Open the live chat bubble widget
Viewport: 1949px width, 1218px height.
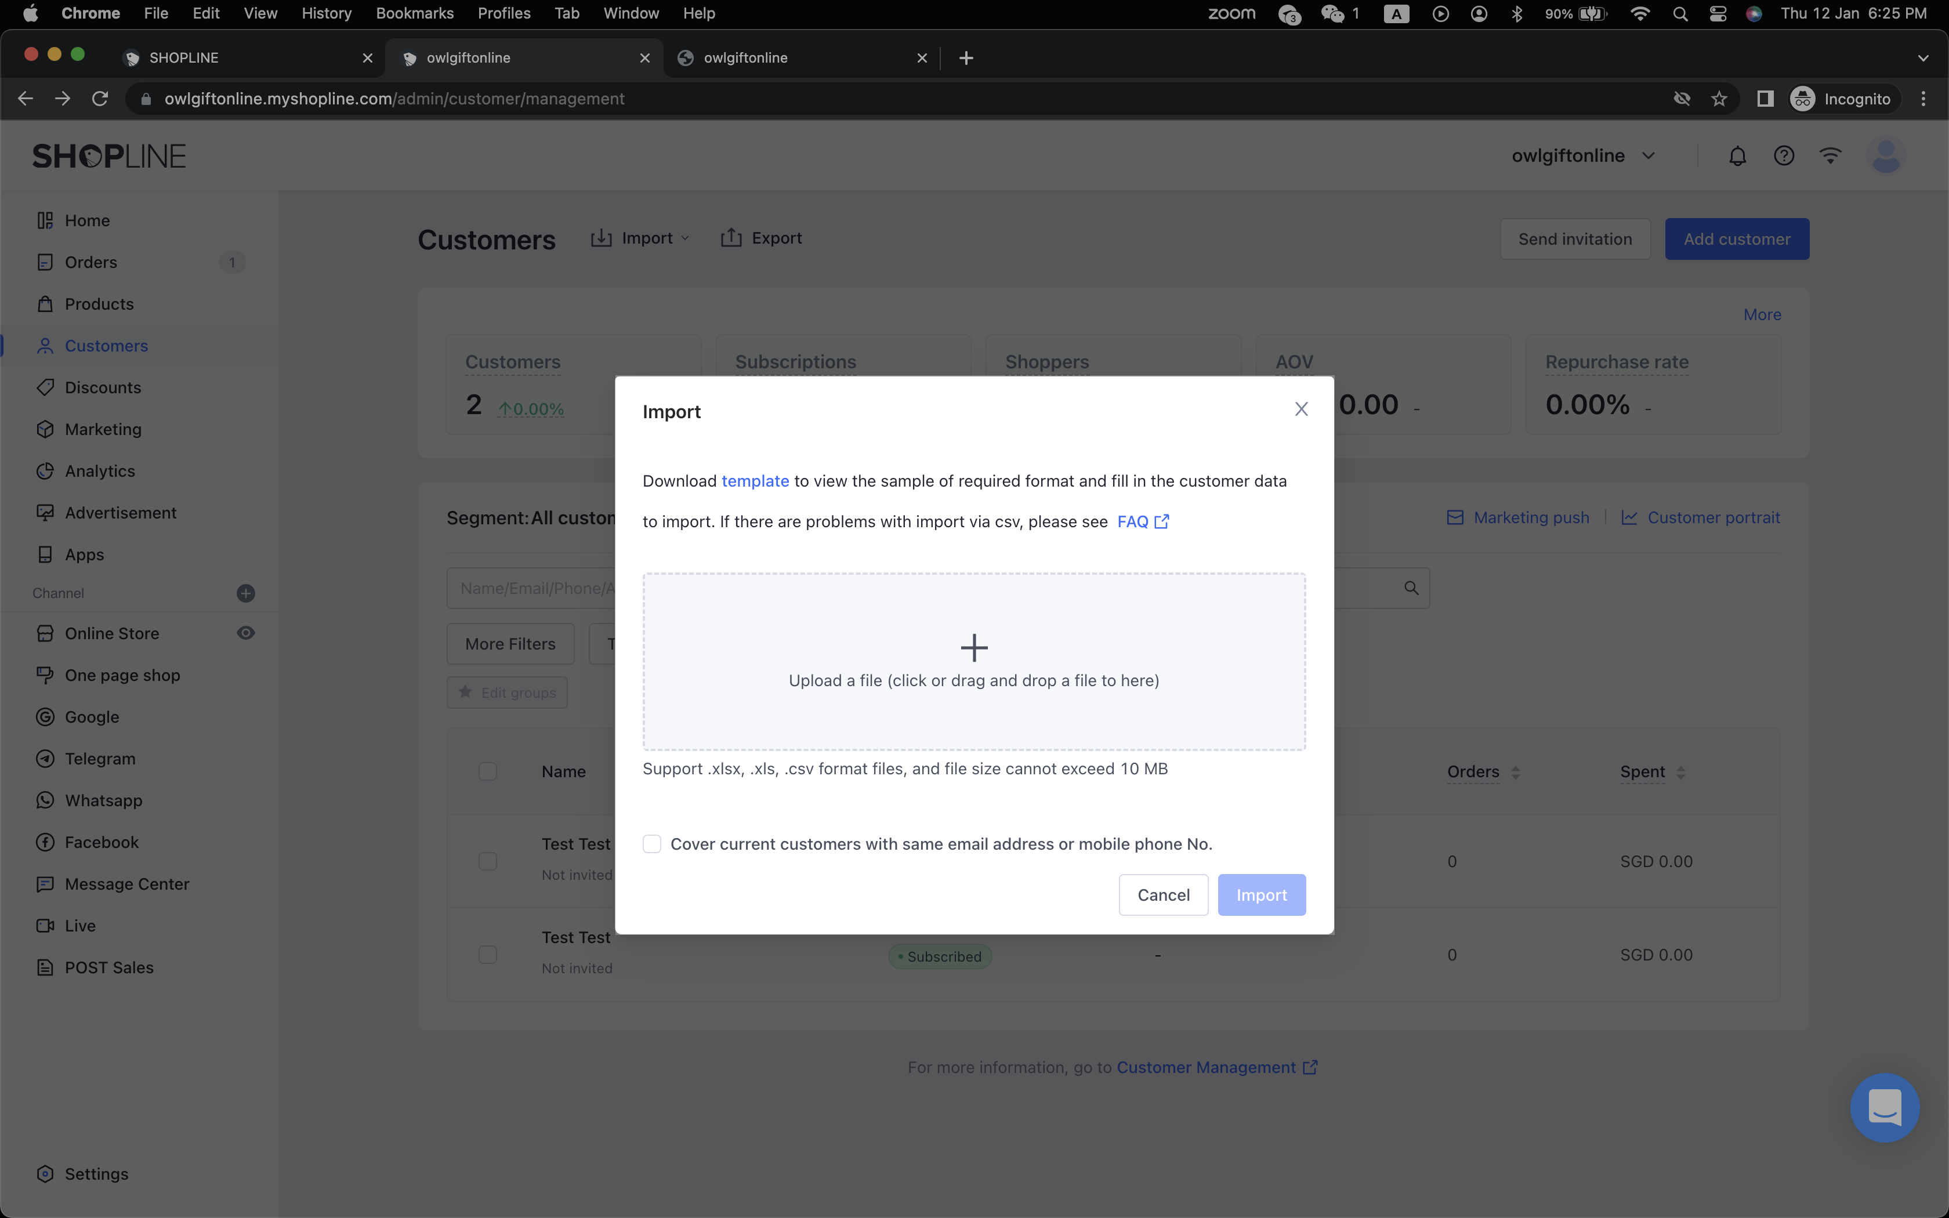coord(1885,1107)
